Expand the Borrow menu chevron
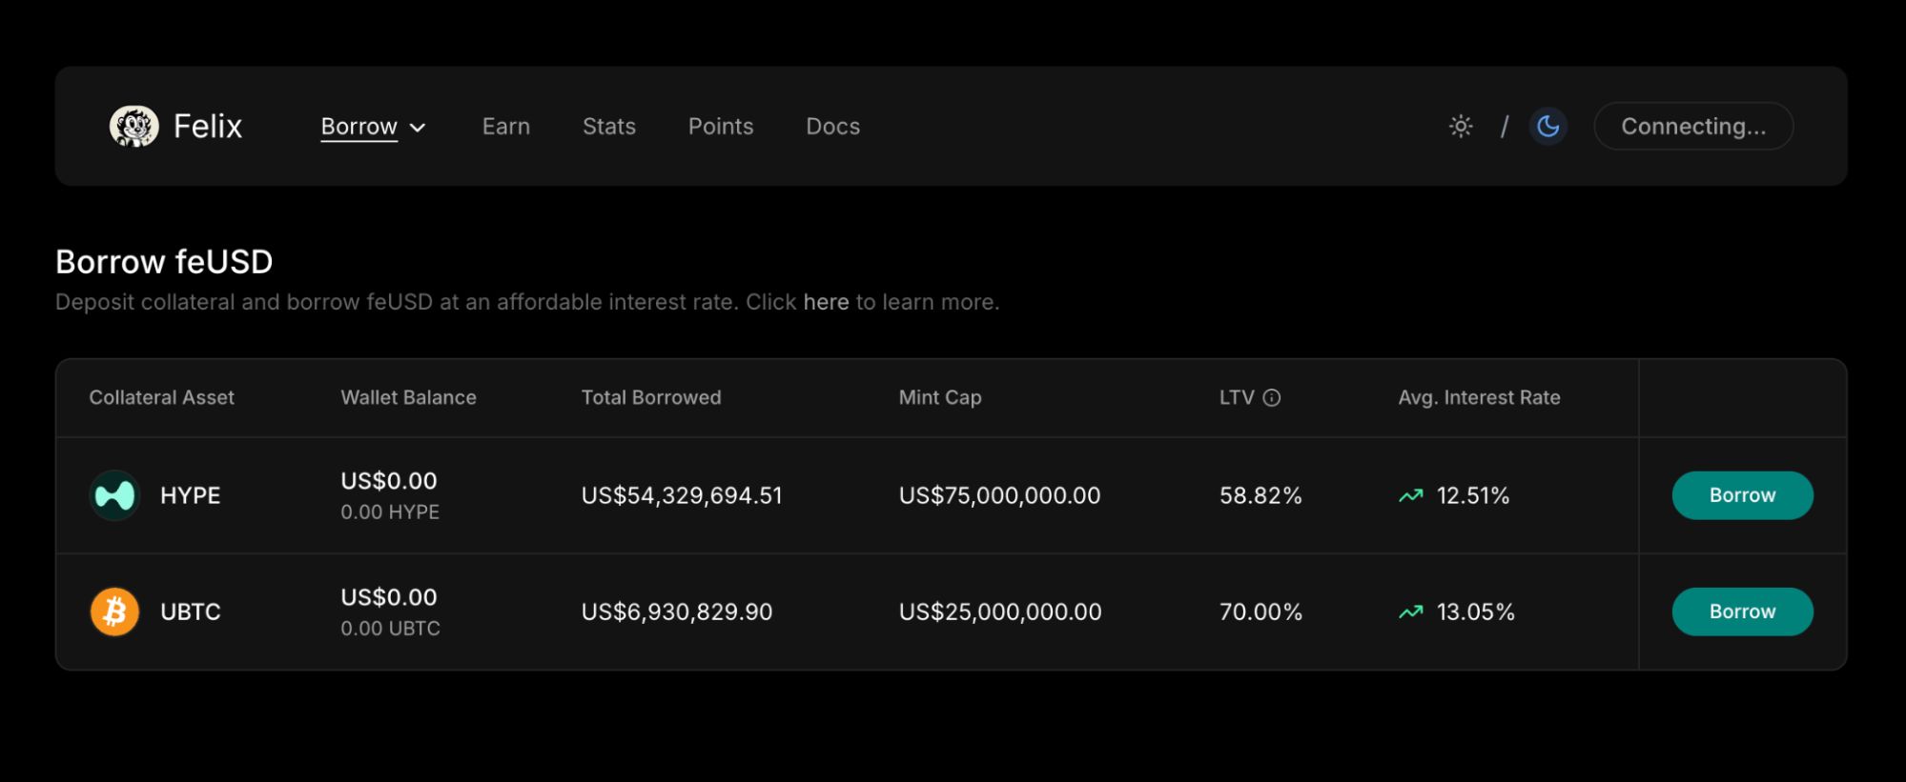The image size is (1906, 782). click(418, 127)
